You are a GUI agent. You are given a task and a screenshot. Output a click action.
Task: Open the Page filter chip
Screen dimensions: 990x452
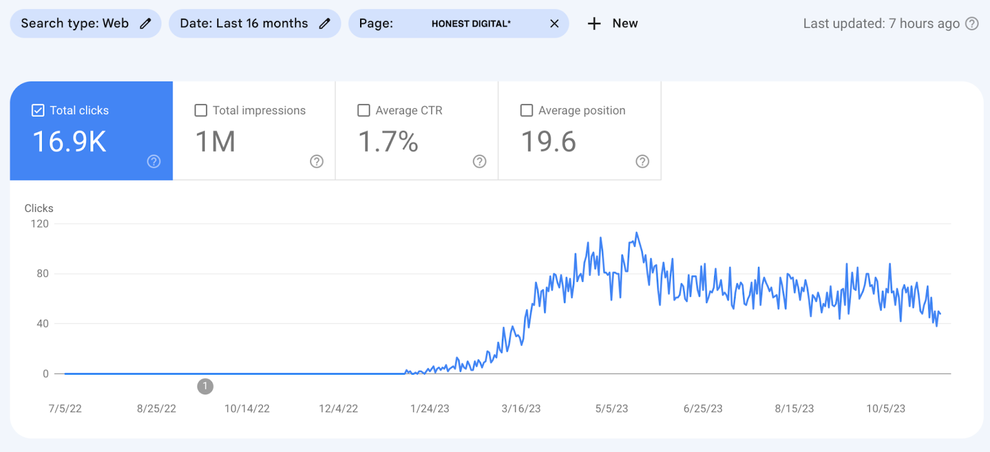click(x=445, y=23)
